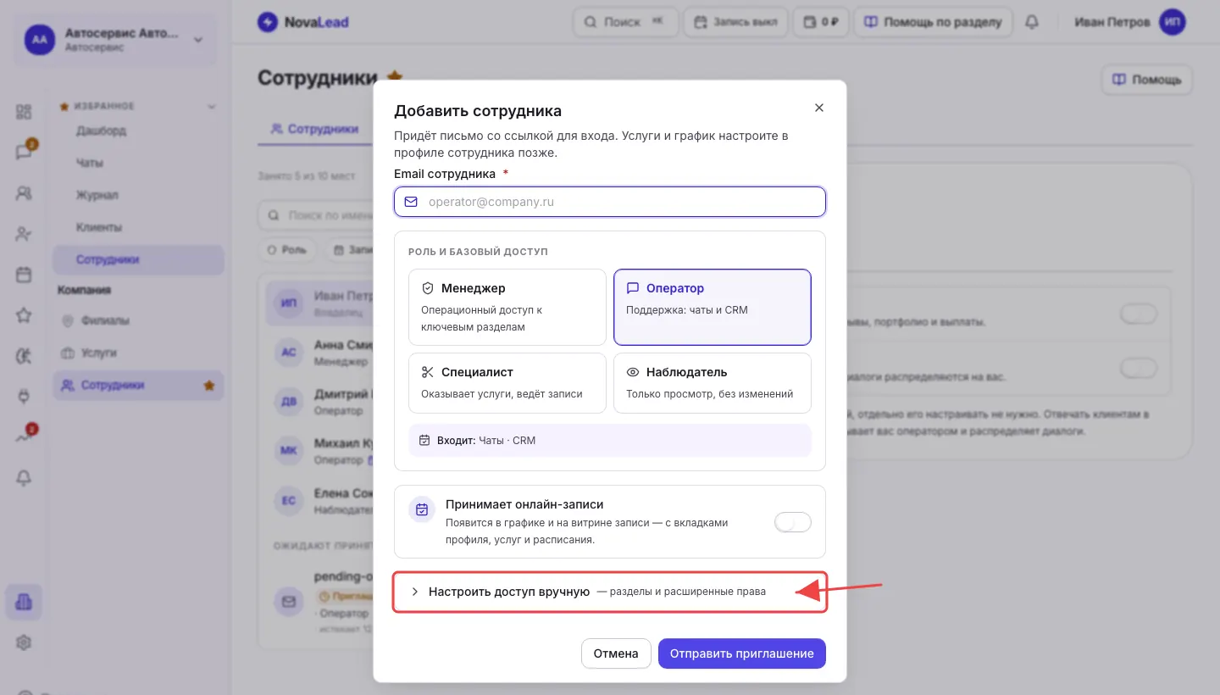Image resolution: width=1220 pixels, height=695 pixels.
Task: Click the calendar icon in left rail
Action: pos(24,275)
